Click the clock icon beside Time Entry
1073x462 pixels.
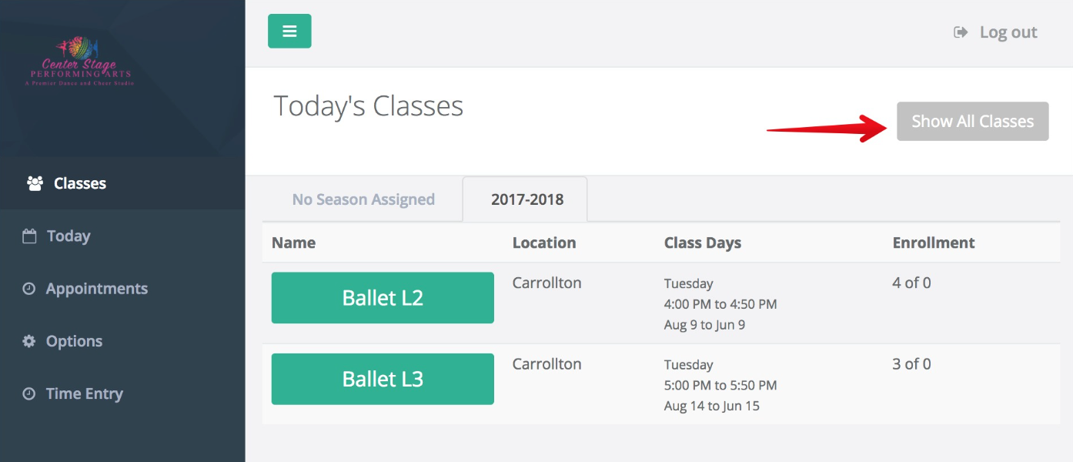(x=28, y=393)
